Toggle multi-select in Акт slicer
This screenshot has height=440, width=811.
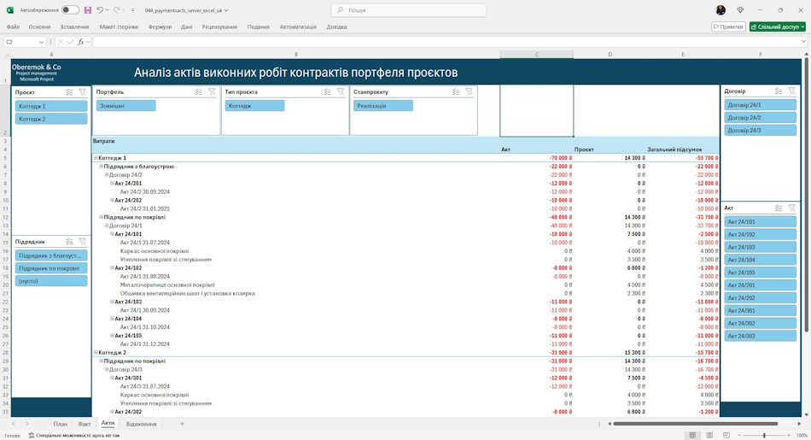click(x=779, y=208)
